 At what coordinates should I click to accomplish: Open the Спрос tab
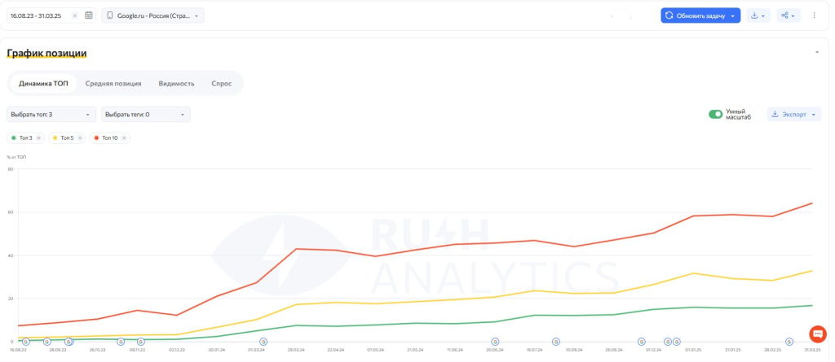point(221,83)
